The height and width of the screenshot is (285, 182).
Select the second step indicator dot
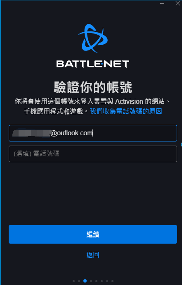[79, 281]
